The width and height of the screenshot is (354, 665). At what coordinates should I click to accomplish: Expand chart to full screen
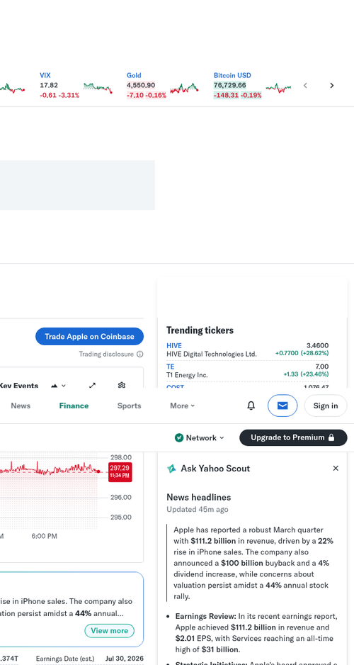[92, 385]
